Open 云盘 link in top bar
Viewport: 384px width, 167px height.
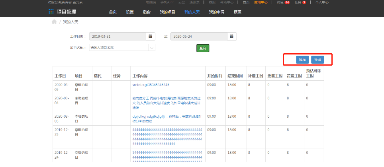coord(182,2)
